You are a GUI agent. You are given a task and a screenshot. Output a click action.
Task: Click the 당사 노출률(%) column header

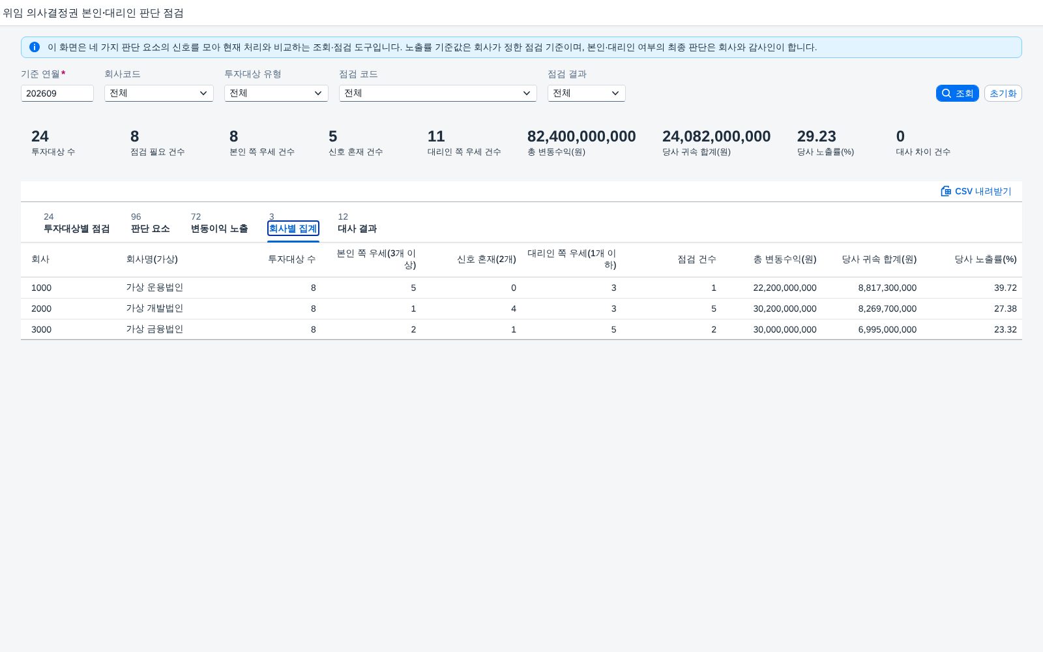986,259
